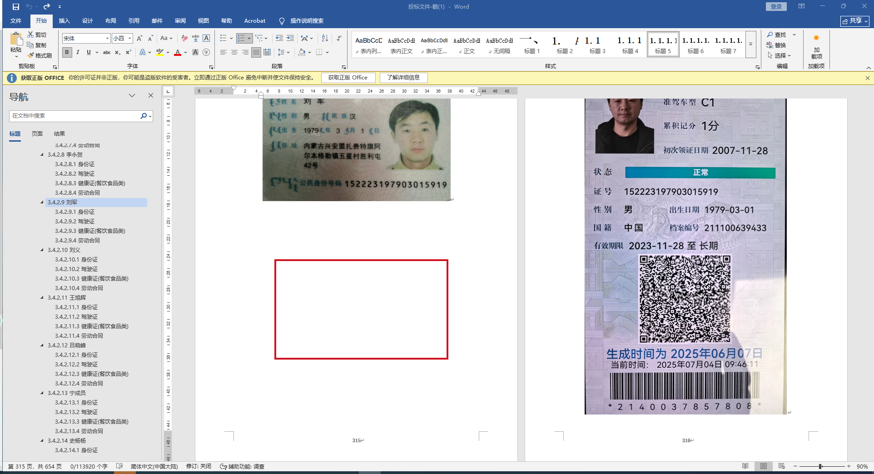
Task: Close the yellow license warning bar
Action: click(x=867, y=78)
